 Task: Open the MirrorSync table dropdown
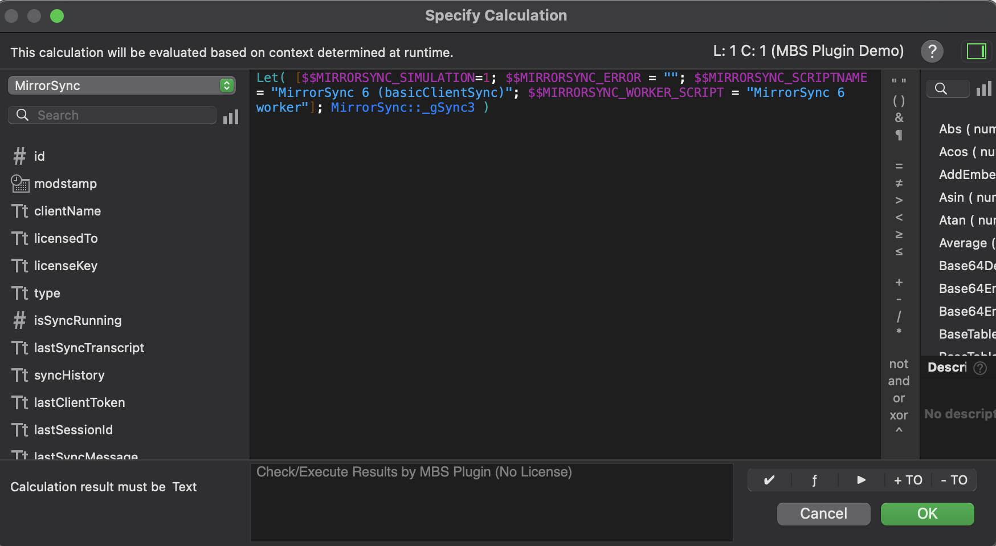point(122,85)
